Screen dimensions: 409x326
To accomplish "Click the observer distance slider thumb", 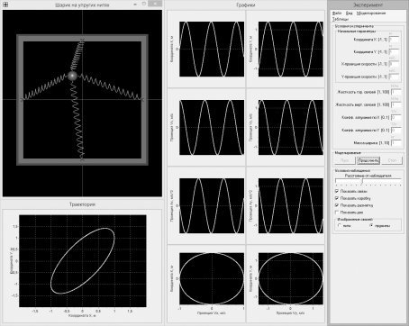I will 362,181.
